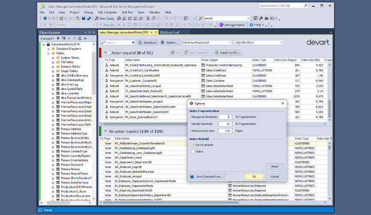
Task: Click Reset in the Options dialog
Action: pyautogui.click(x=275, y=167)
